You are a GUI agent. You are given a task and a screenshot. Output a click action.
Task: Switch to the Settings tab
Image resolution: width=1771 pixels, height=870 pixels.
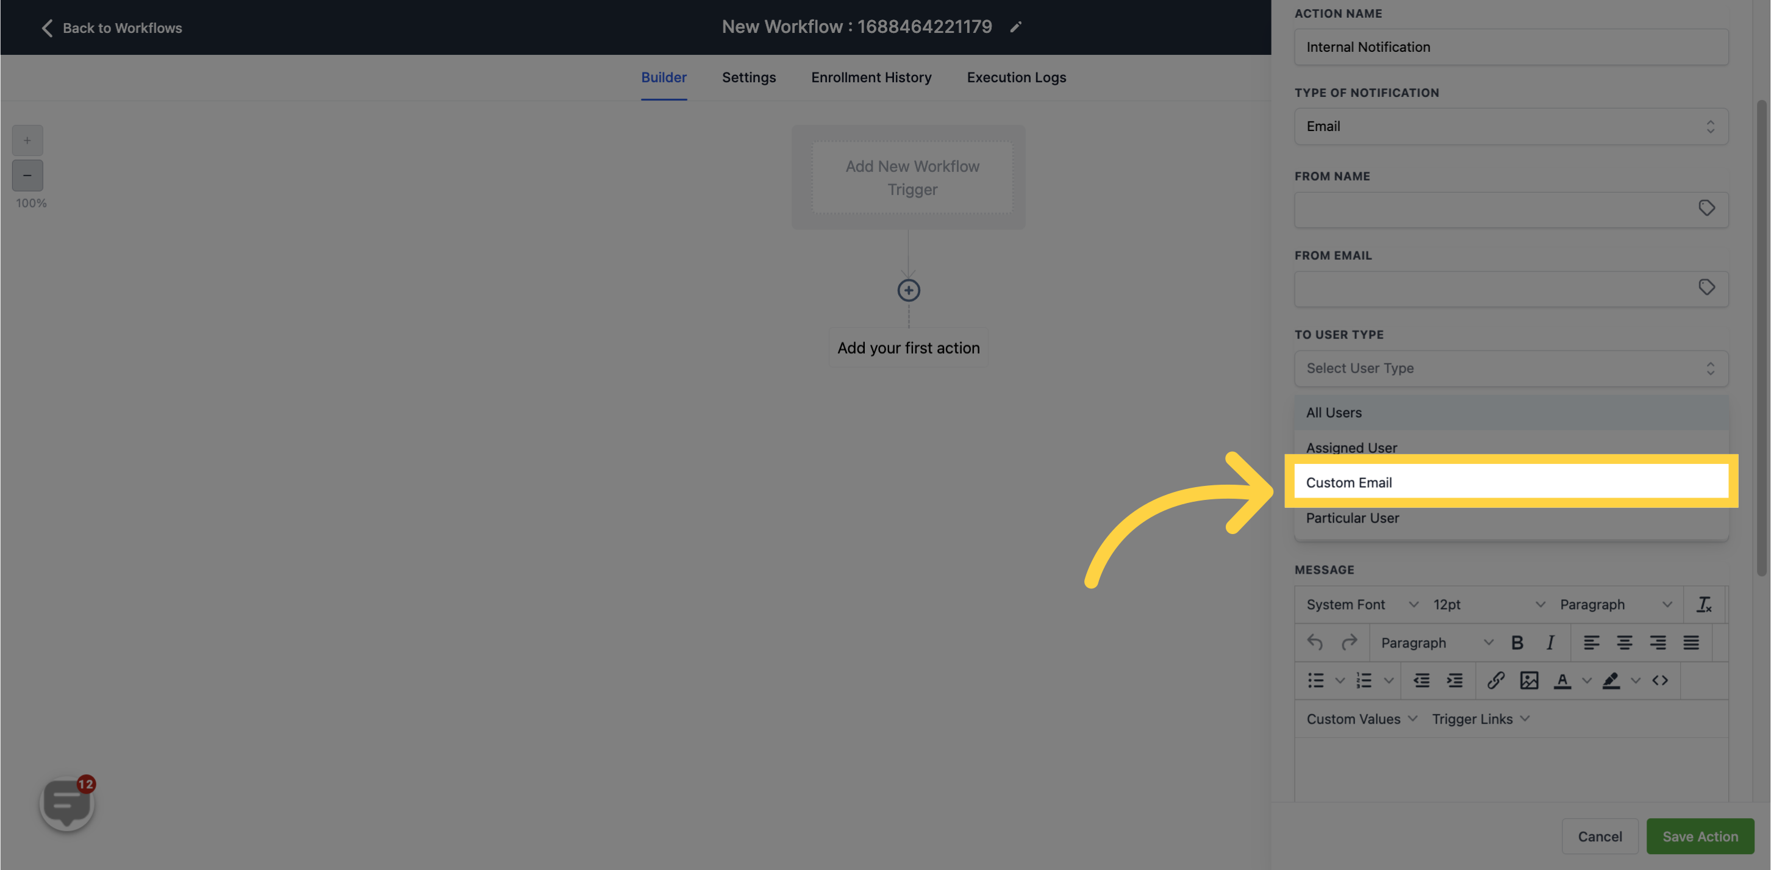(x=749, y=77)
